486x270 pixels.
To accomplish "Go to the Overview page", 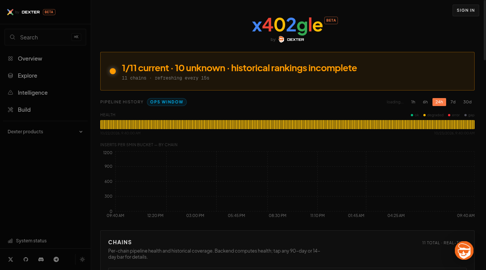I will 45,58.
